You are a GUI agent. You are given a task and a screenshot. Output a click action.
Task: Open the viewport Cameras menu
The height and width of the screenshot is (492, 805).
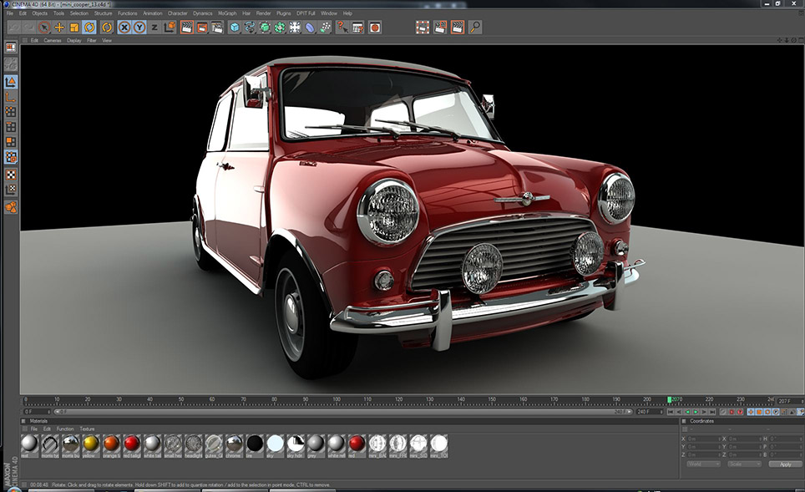[53, 40]
